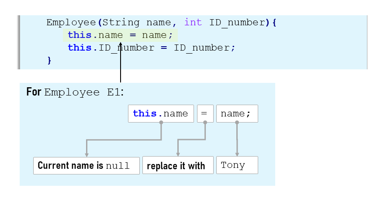384x198 pixels.
Task: Click the closing curly brace of the constructor
Action: [x=49, y=60]
